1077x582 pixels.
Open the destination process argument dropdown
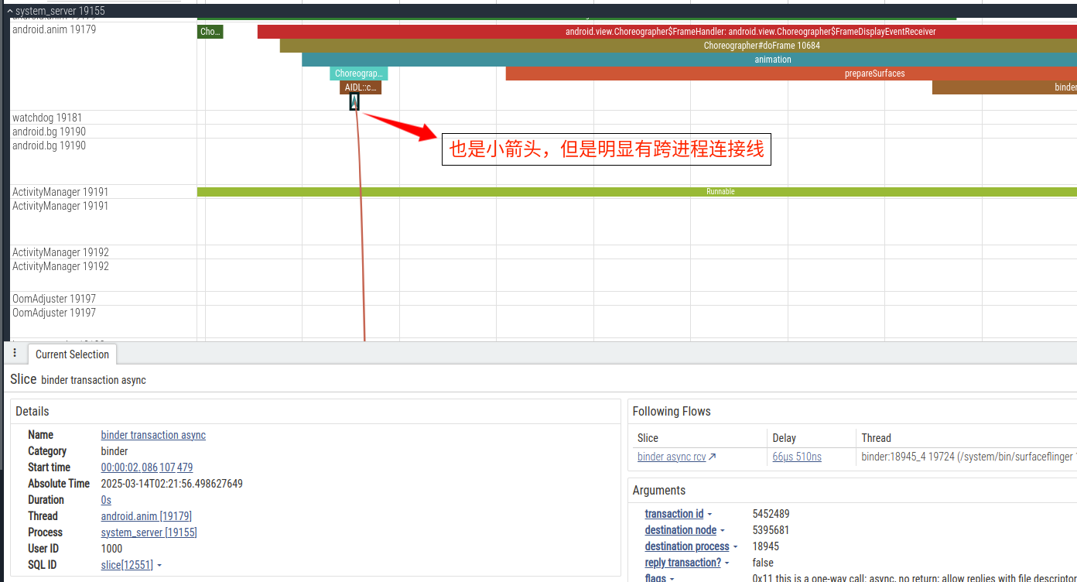pyautogui.click(x=691, y=546)
